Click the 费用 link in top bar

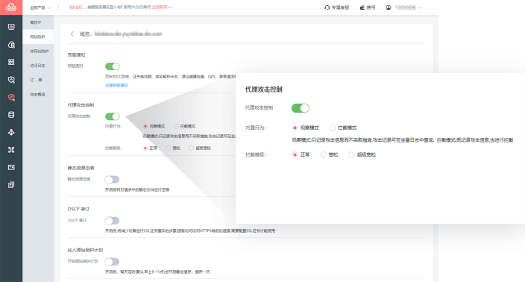click(x=371, y=7)
